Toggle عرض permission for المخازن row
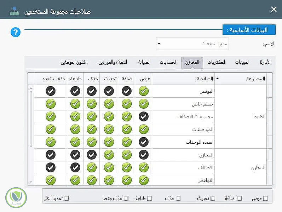Viewport: 282px width, 212px height. click(x=144, y=155)
